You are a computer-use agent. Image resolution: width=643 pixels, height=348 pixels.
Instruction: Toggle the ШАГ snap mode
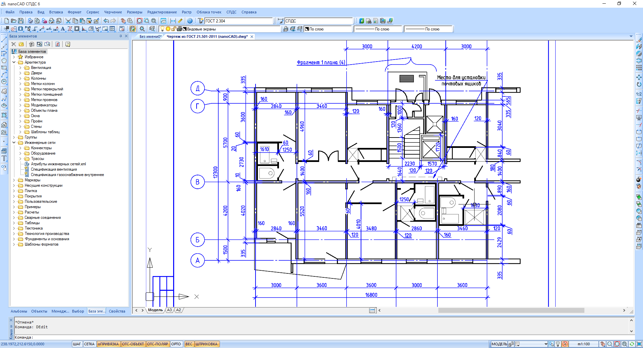(77, 344)
